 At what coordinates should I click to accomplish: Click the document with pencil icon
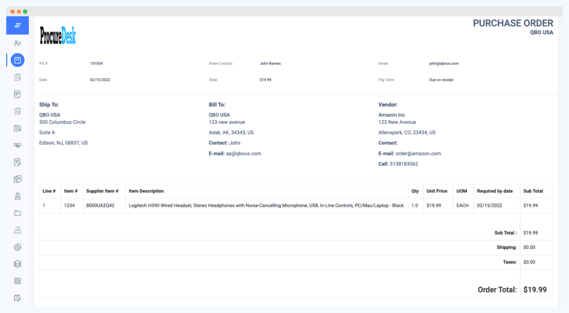(x=17, y=162)
